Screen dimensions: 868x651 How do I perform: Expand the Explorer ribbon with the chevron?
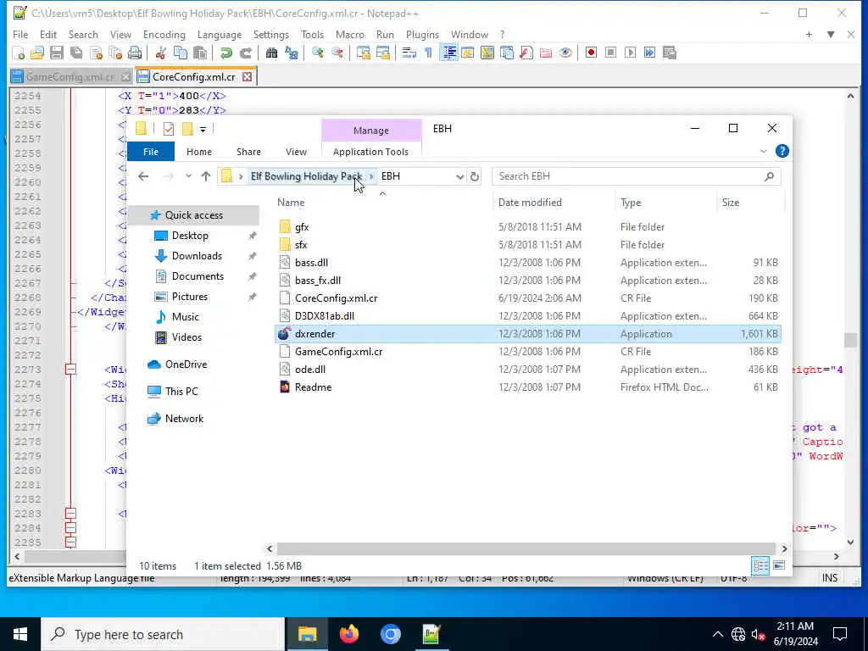pos(764,152)
